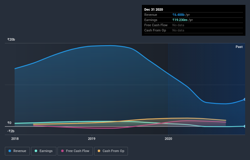Viewport: 250px width, 160px height.
Task: Click the No data value beside Free Cash Flow
Action: tap(178, 25)
